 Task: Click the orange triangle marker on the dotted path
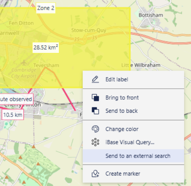(34, 146)
